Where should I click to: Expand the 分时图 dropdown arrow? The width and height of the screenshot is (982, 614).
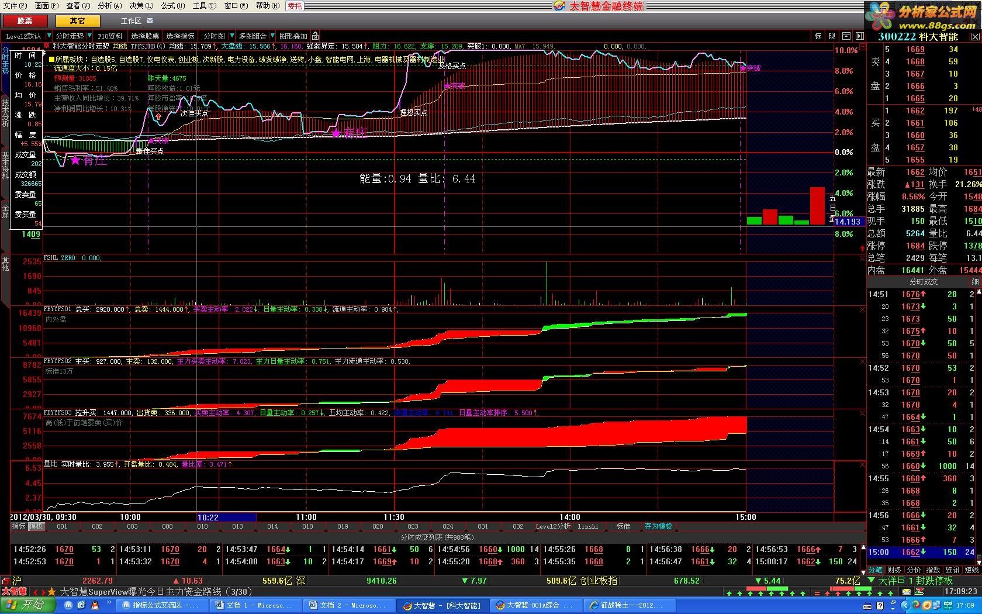tap(232, 36)
